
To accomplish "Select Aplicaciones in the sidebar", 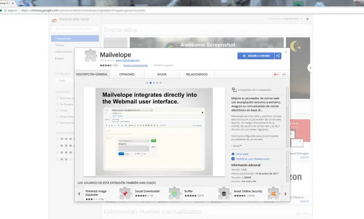I will coord(63,52).
